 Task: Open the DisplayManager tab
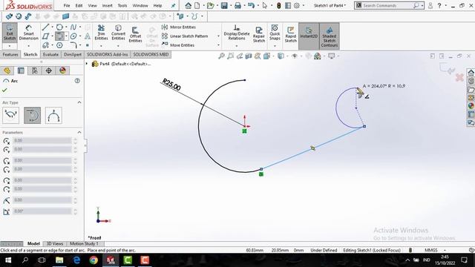point(62,70)
